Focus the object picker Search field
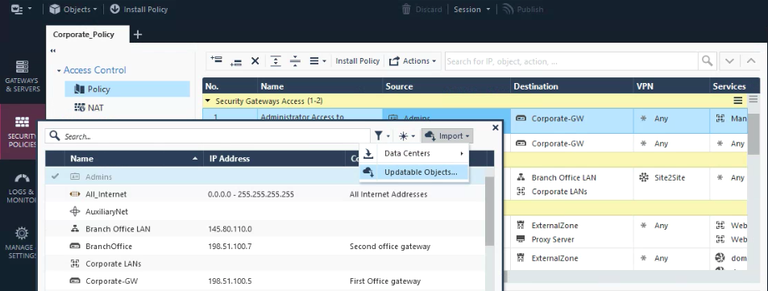Image resolution: width=768 pixels, height=291 pixels. pyautogui.click(x=208, y=136)
